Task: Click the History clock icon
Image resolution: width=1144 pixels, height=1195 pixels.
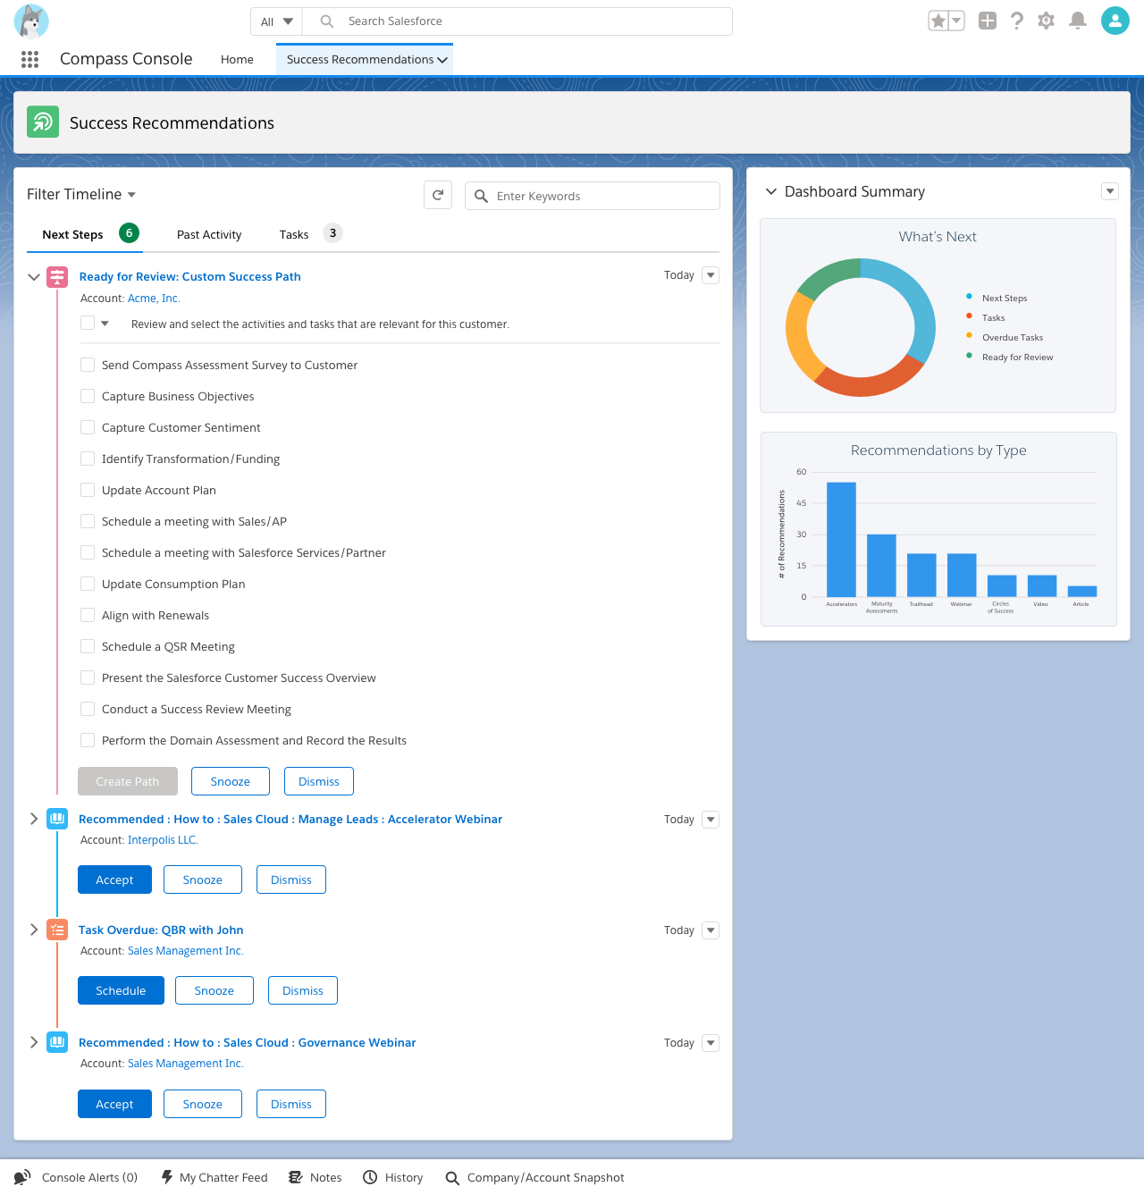Action: click(x=370, y=1177)
